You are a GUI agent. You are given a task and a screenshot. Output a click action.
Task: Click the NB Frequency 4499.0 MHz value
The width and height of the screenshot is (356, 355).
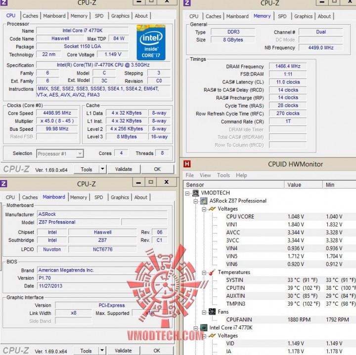[x=320, y=47]
